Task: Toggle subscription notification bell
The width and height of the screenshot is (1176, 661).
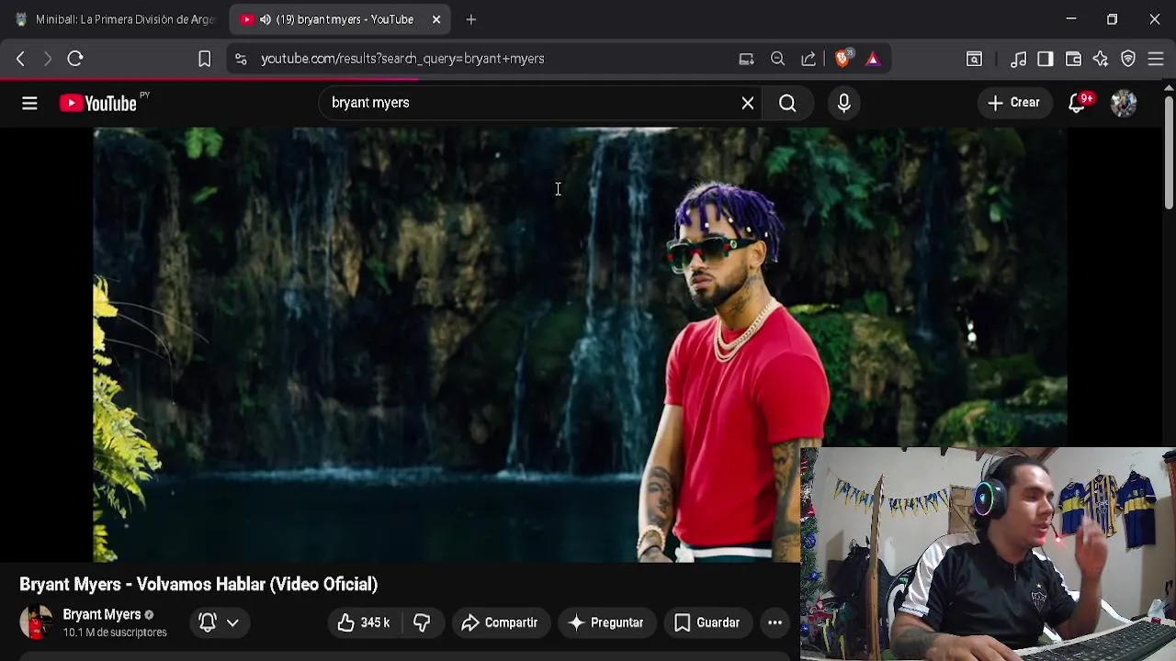Action: click(208, 622)
